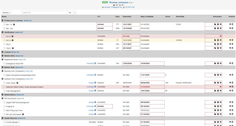
Task: Unassign the Emergency Room RN skill
Action: tap(91, 63)
